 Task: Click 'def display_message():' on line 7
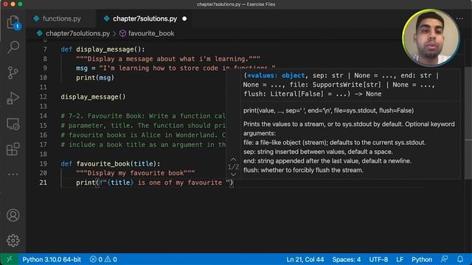point(103,49)
